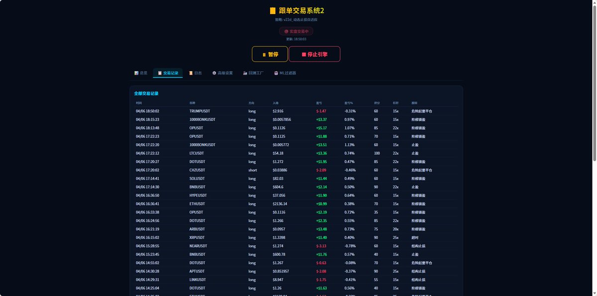Click the 04/06 18:13:48 timestamp
This screenshot has width=597, height=296.
coord(147,128)
